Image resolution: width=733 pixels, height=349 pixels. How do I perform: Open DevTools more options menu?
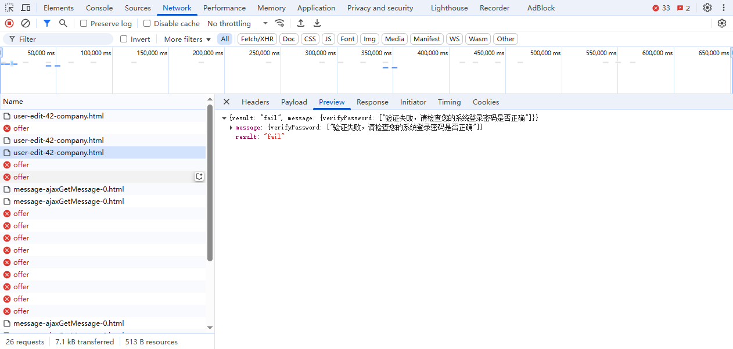(724, 8)
